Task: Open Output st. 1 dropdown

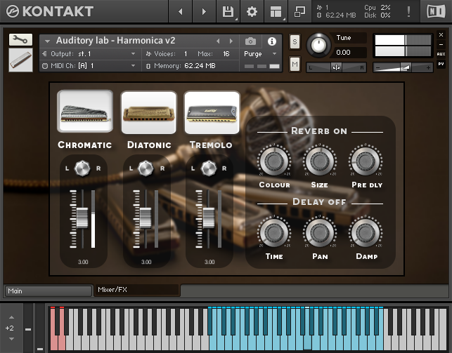Action: tap(89, 54)
